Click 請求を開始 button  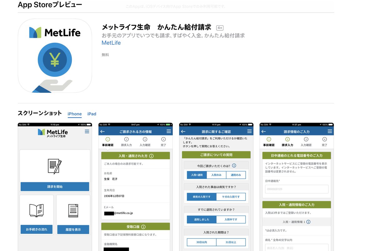tap(55, 187)
